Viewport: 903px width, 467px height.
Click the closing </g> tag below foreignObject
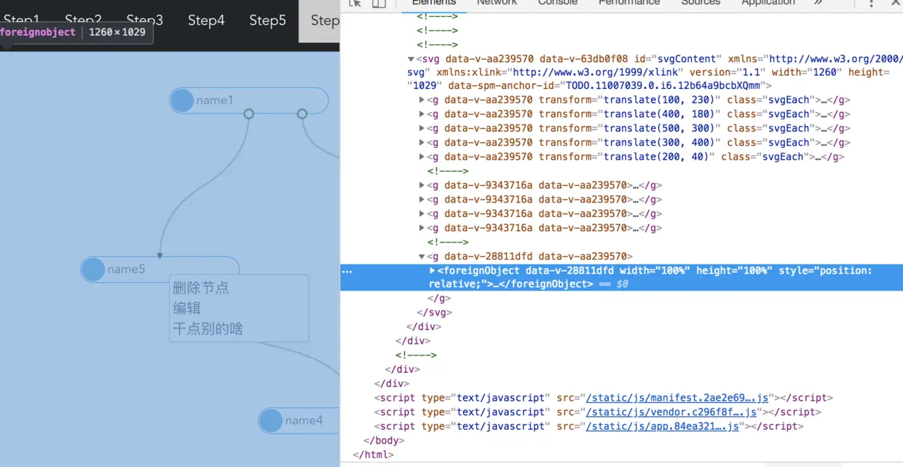click(x=439, y=299)
